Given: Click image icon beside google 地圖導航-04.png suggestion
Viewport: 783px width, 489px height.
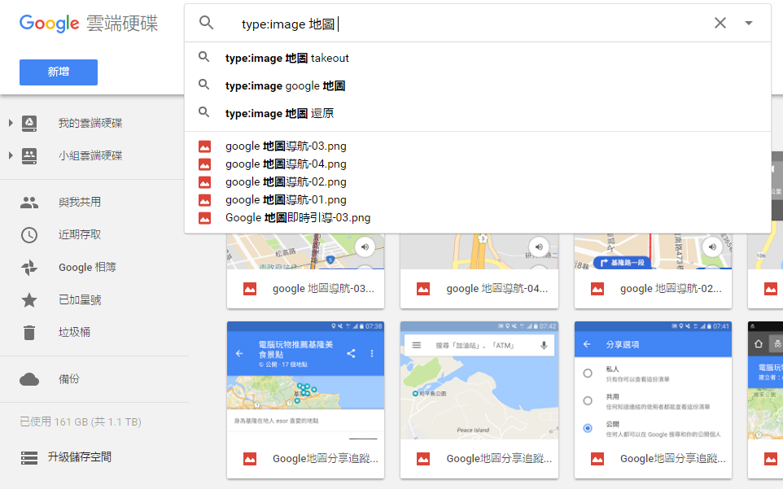Looking at the screenshot, I should [205, 164].
